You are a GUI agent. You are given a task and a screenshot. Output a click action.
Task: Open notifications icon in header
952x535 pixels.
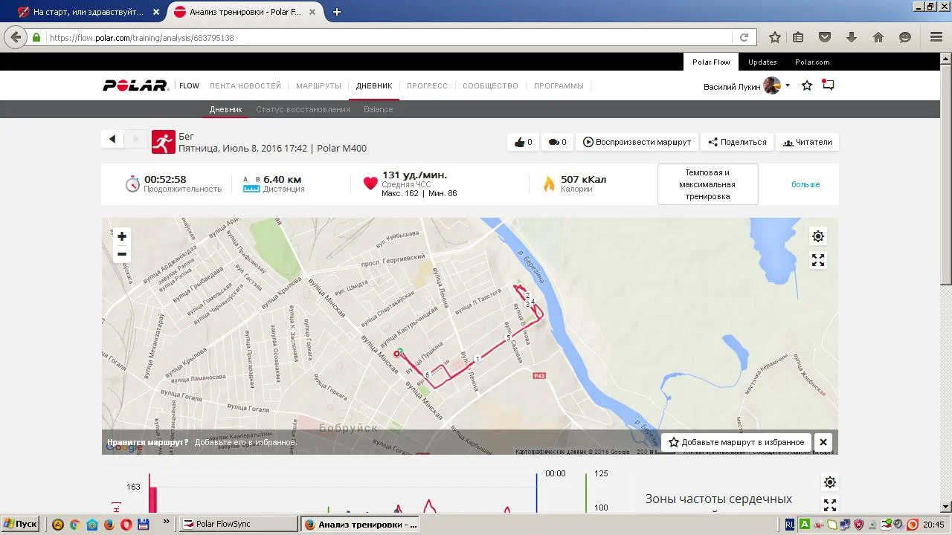point(828,85)
